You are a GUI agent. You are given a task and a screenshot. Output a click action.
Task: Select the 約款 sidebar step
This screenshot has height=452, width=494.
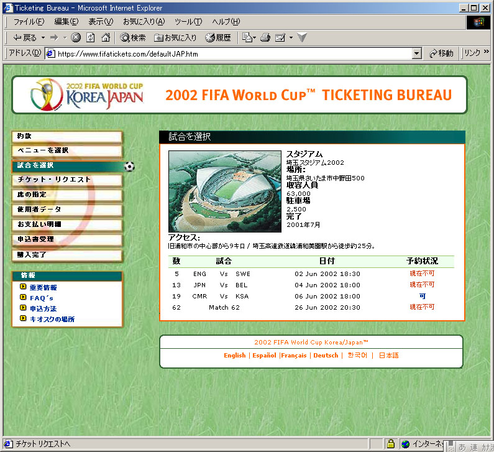(66, 137)
